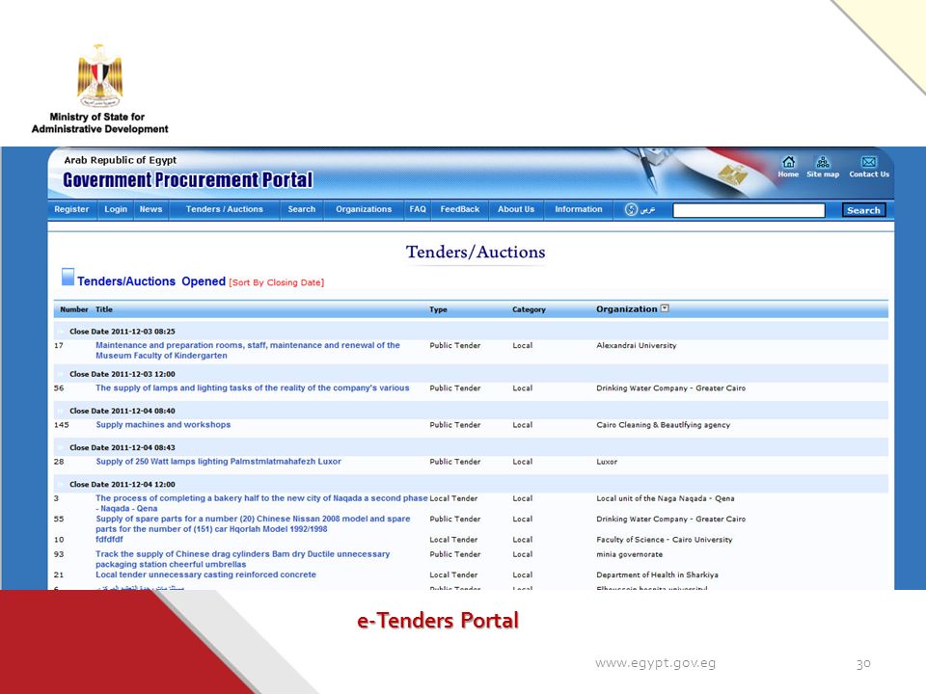Viewport: 926px width, 694px height.
Task: Open Supply machines and workshops tender
Action: [x=163, y=424]
